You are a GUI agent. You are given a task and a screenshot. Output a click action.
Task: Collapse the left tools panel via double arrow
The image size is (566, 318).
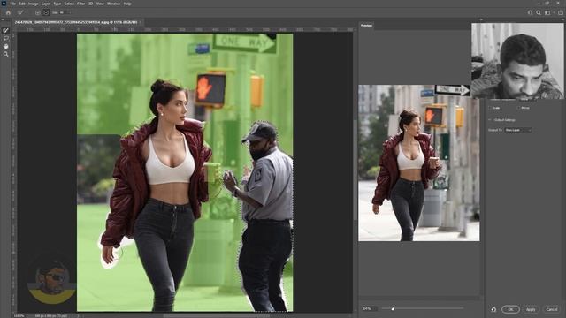[x=3, y=19]
